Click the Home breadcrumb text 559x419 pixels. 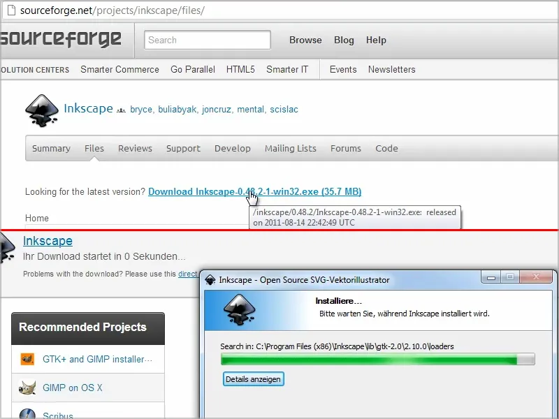(x=37, y=218)
